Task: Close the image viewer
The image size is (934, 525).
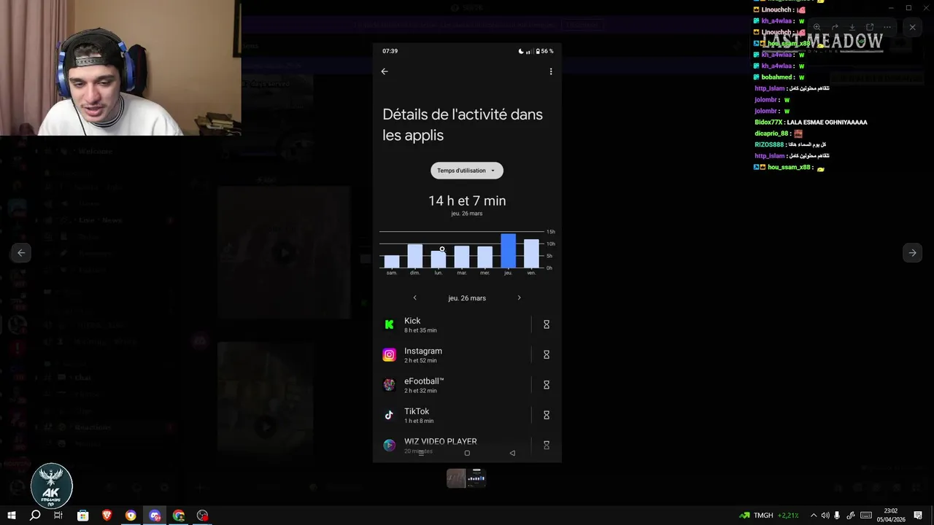Action: 912,27
